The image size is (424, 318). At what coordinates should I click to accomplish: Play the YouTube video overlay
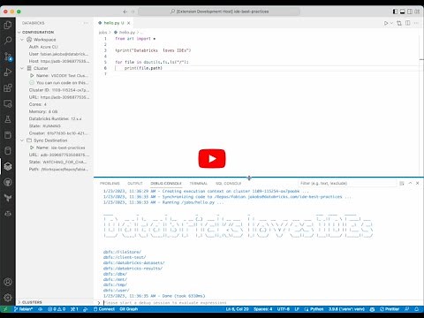tap(212, 159)
